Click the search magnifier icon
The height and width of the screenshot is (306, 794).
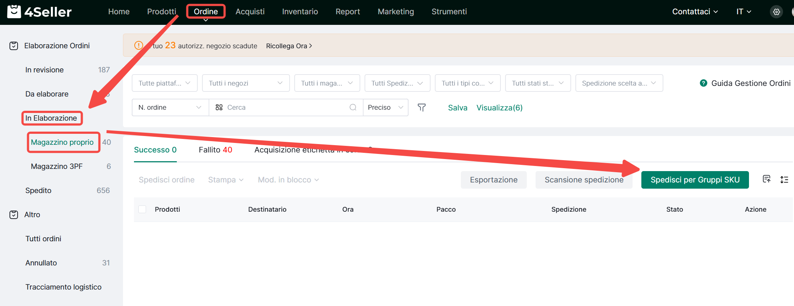point(353,107)
